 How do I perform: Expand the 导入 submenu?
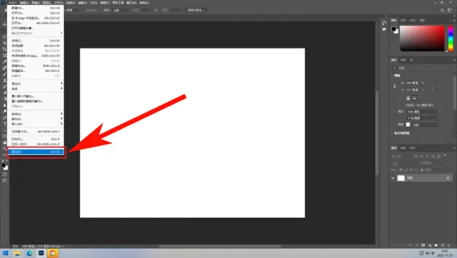tap(35, 124)
